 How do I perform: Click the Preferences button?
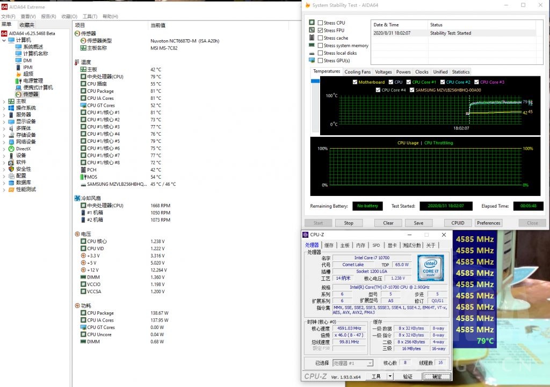click(x=488, y=223)
